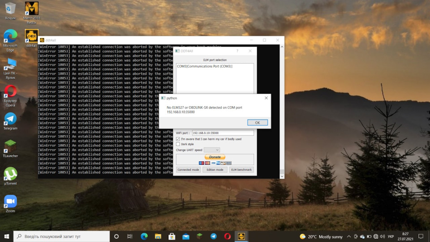Open the Telegram desktop icon

pos(10,120)
